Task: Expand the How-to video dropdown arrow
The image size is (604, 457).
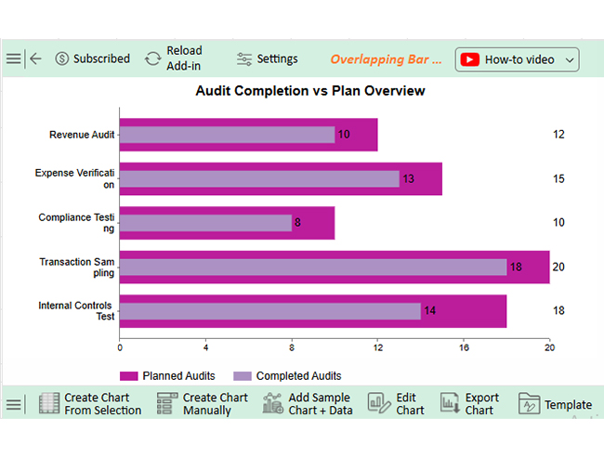Action: 571,59
